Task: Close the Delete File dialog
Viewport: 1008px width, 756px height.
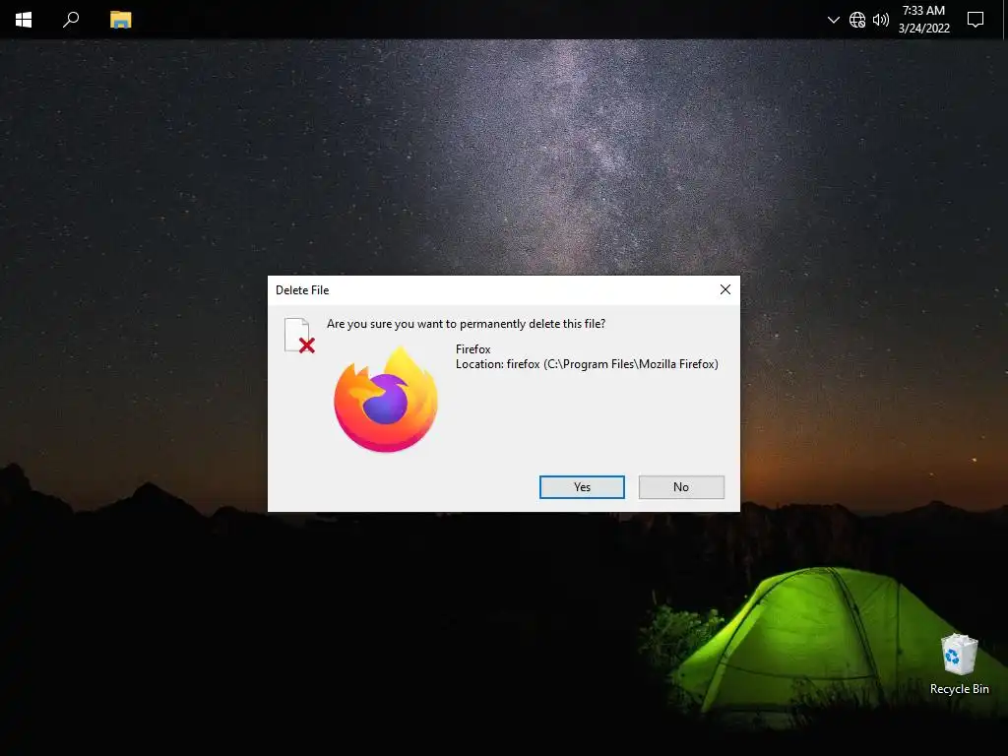Action: pyautogui.click(x=725, y=290)
